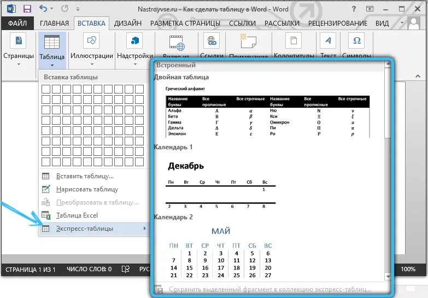
Task: Open the ССЫЛКИ tab
Action: coord(242,24)
